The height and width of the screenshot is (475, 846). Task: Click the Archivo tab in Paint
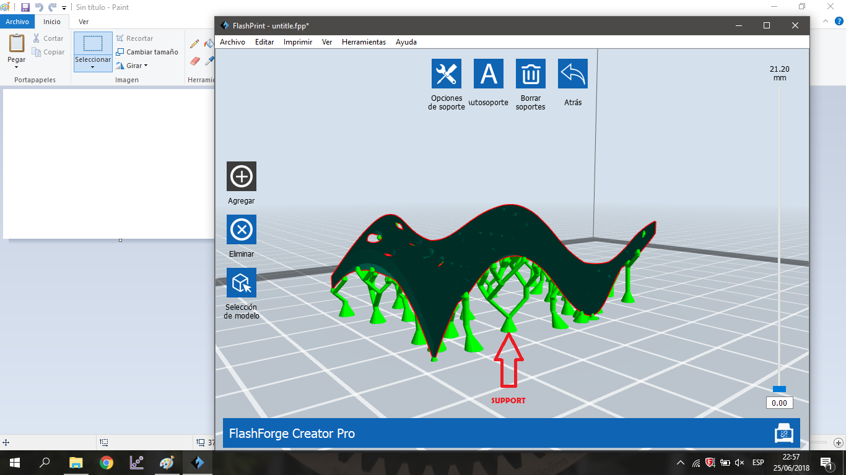(x=17, y=22)
